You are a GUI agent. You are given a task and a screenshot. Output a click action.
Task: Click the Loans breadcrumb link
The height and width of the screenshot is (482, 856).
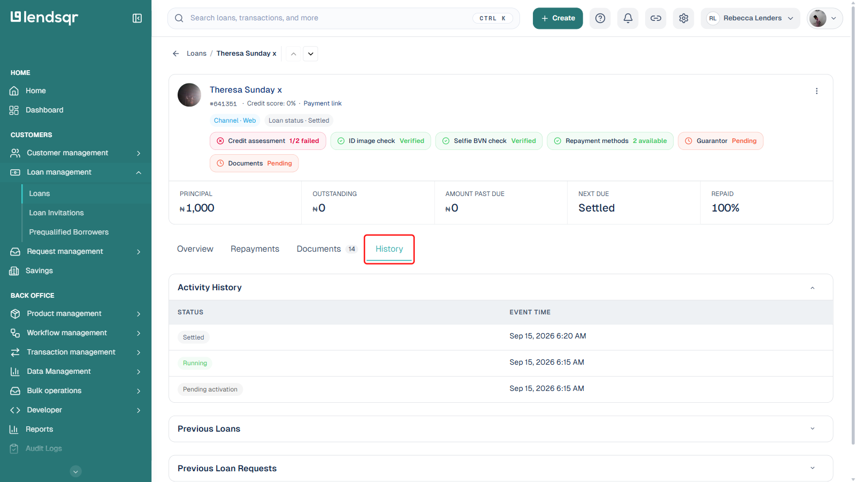coord(196,54)
